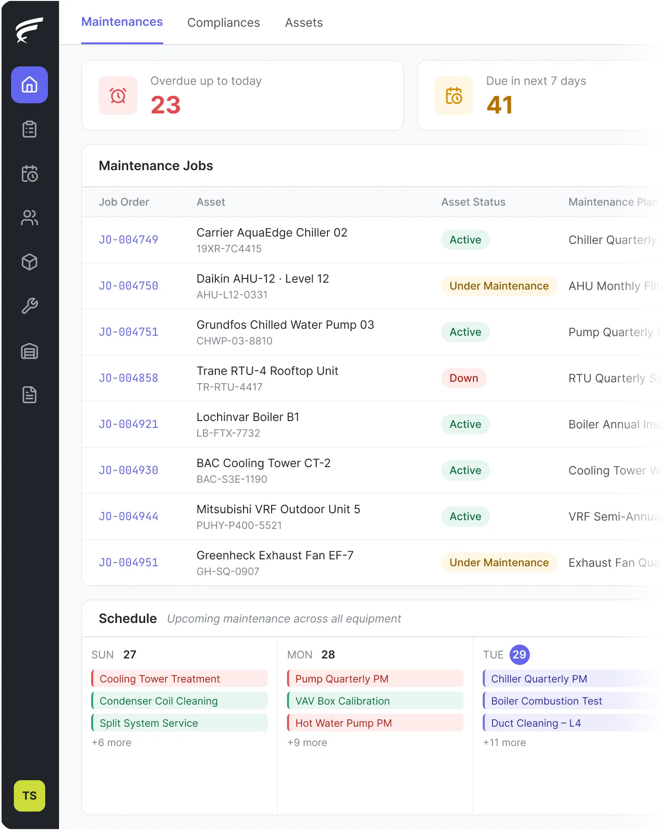Select Cooling Tower Treatment on Sunday
664x830 pixels.
coord(179,679)
